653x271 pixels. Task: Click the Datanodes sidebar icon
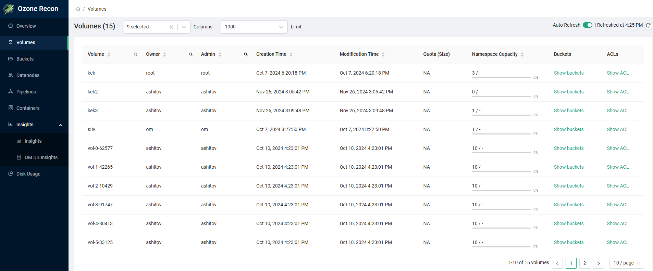11,75
